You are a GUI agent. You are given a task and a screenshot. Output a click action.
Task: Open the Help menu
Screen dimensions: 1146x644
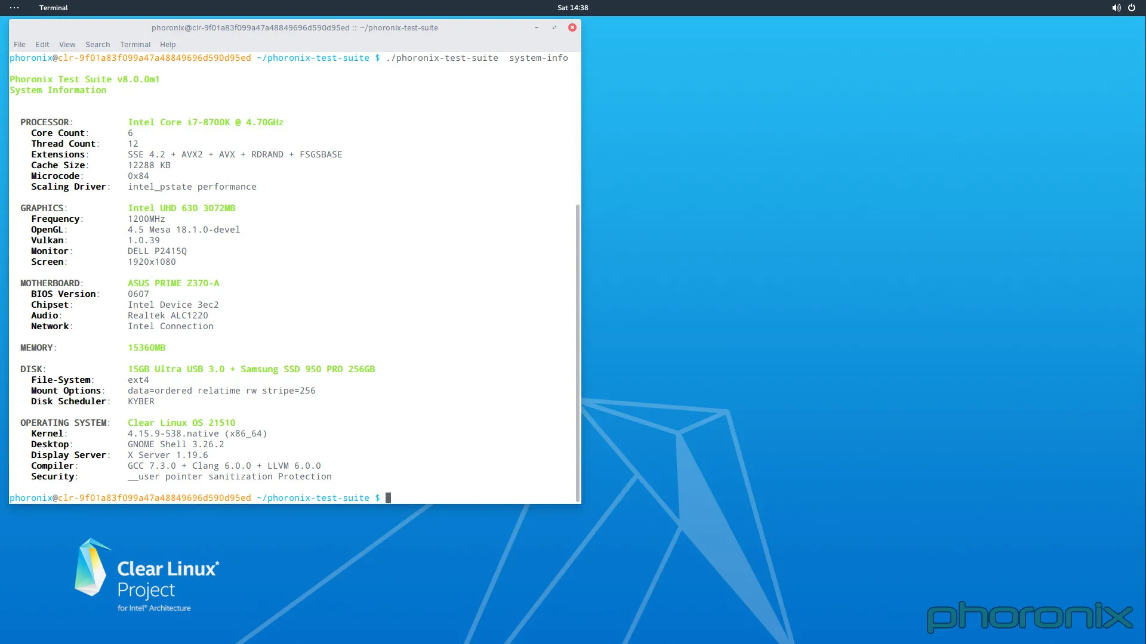pyautogui.click(x=167, y=44)
